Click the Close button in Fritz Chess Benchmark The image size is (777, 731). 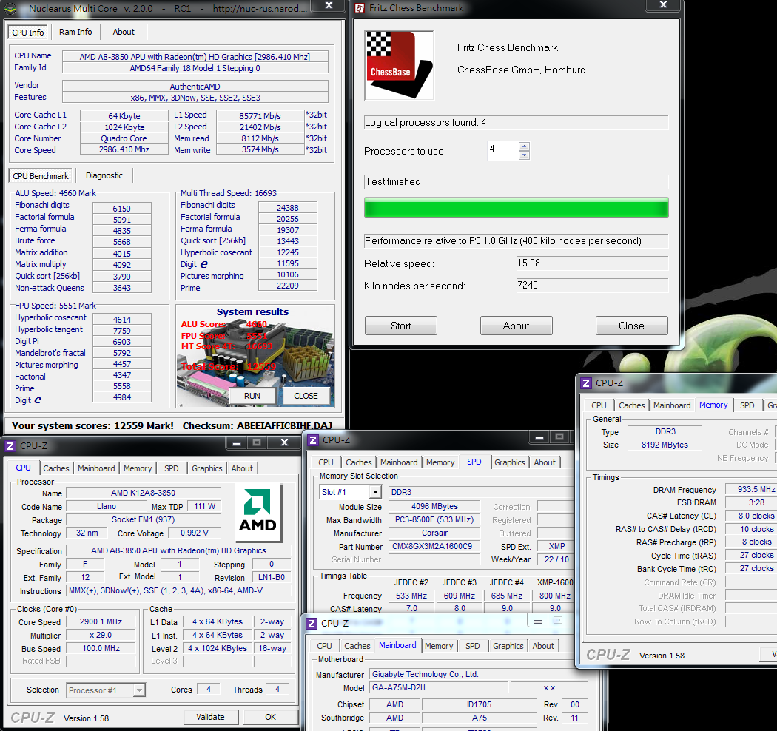[x=632, y=326]
